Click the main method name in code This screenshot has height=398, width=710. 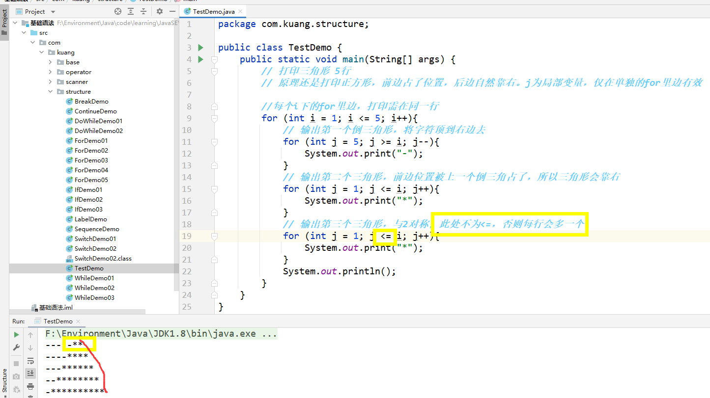point(353,59)
